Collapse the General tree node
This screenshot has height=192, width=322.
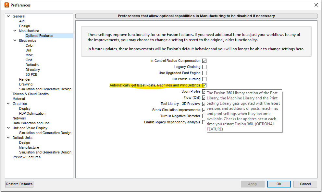[x=8, y=16]
